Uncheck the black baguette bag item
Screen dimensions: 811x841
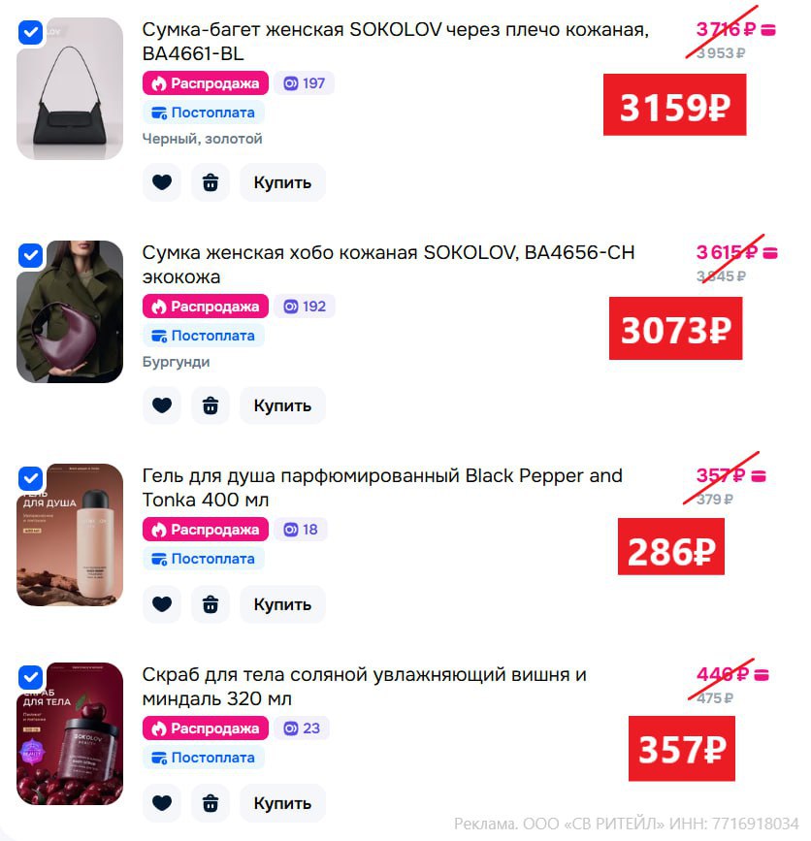[31, 32]
